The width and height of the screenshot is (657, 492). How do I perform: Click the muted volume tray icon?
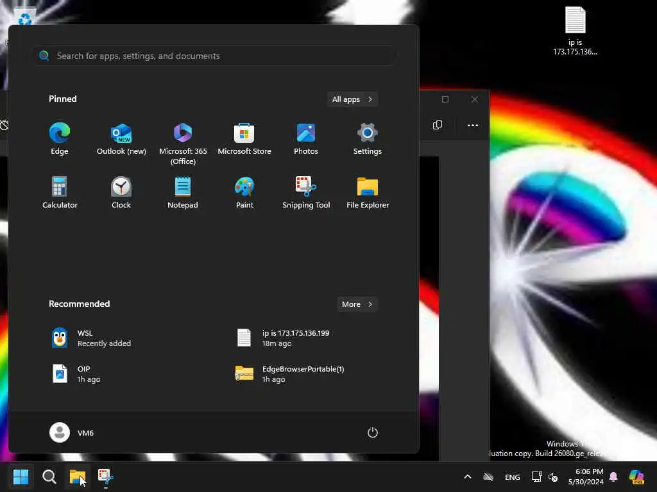[553, 477]
